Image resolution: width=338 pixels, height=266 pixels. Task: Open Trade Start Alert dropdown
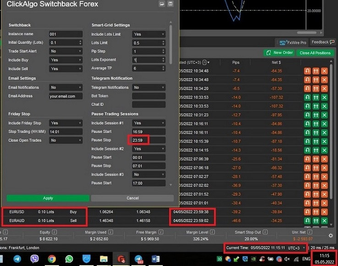[x=66, y=51]
